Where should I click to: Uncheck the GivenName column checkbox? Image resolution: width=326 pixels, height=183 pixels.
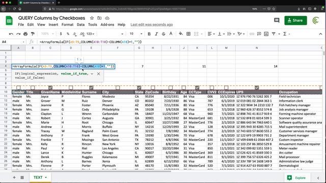50,87
